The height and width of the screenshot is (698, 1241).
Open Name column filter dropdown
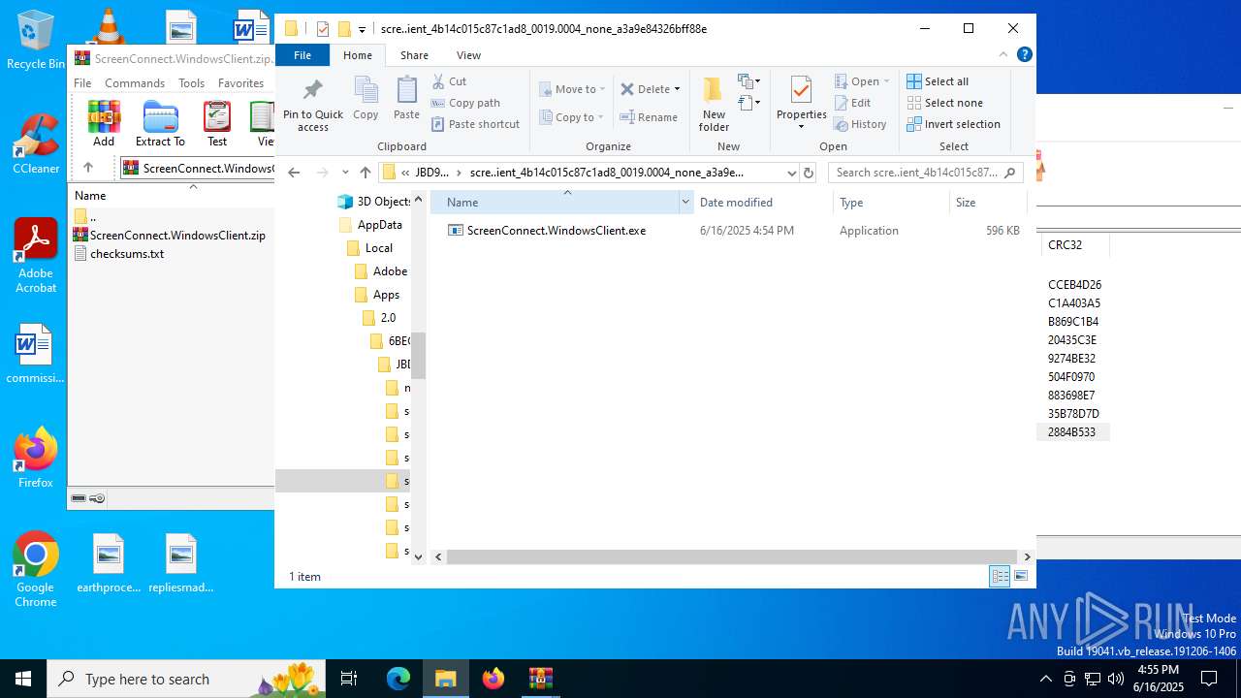(x=685, y=203)
